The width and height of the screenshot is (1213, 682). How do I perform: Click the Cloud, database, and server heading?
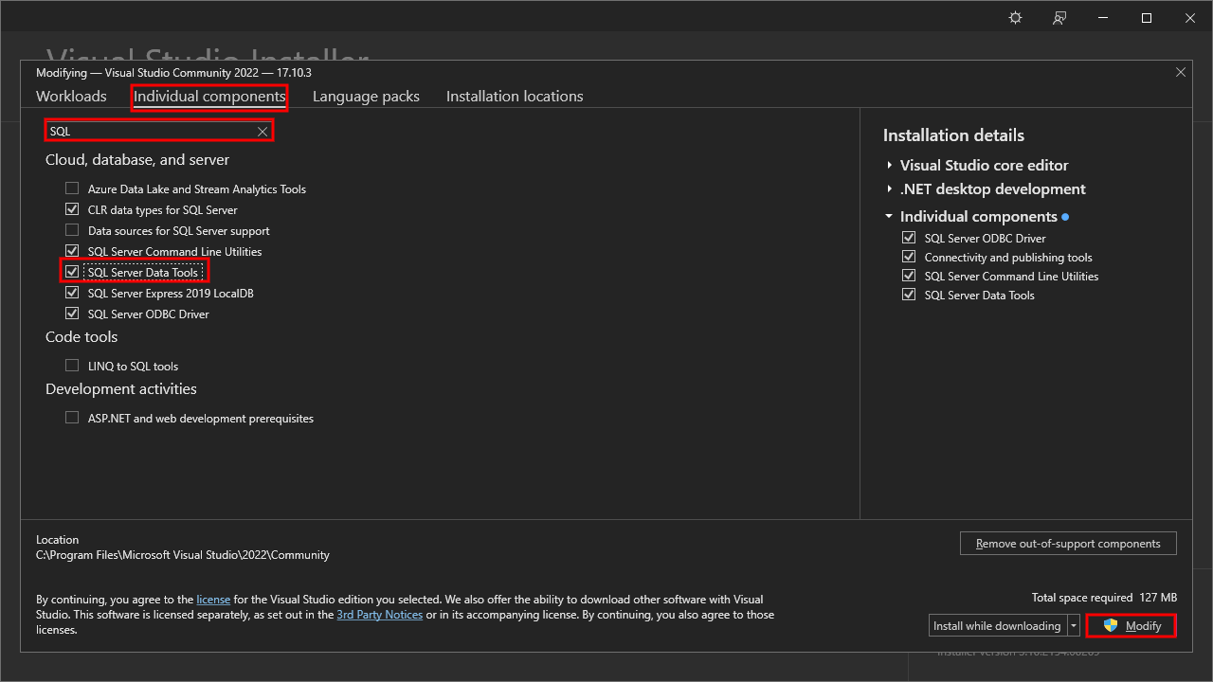pos(137,160)
